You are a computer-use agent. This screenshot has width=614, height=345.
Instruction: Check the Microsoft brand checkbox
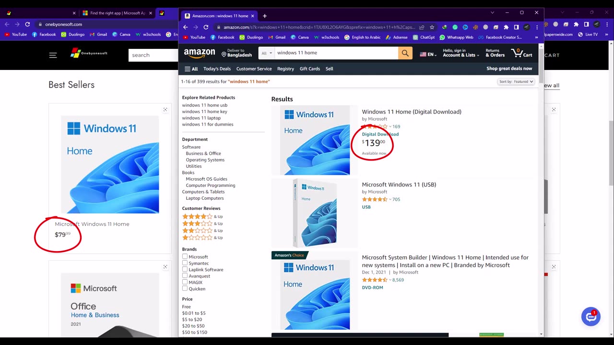click(185, 257)
